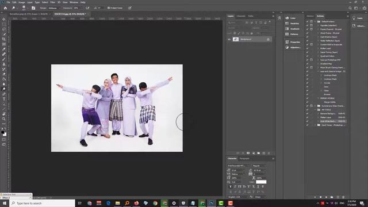The image size is (368, 207).
Task: Select the Move tool
Action: tap(4, 19)
